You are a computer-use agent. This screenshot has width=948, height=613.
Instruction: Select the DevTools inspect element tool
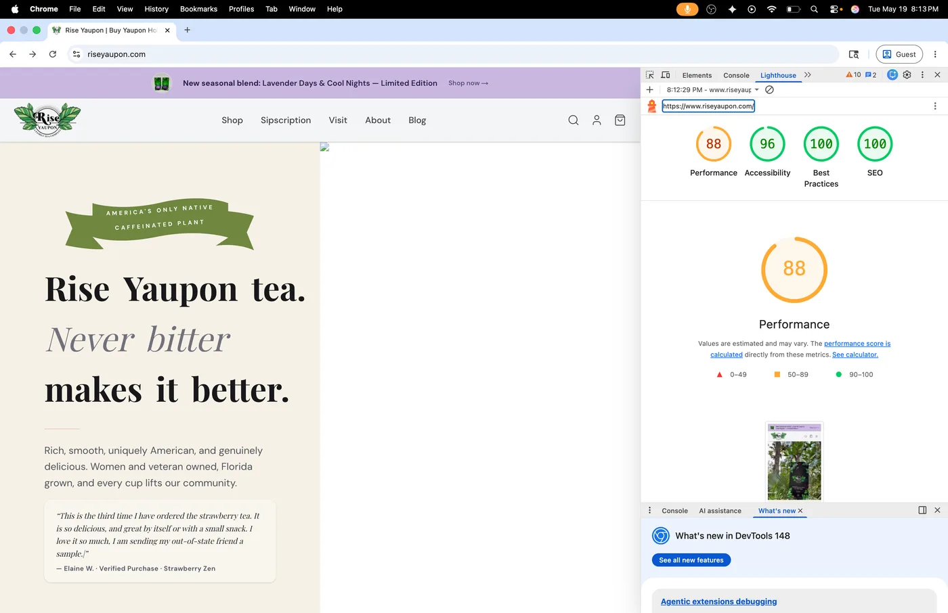click(649, 75)
